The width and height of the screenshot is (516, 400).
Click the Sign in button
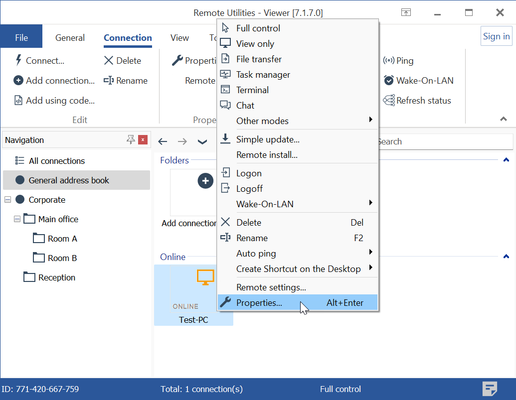click(x=496, y=36)
